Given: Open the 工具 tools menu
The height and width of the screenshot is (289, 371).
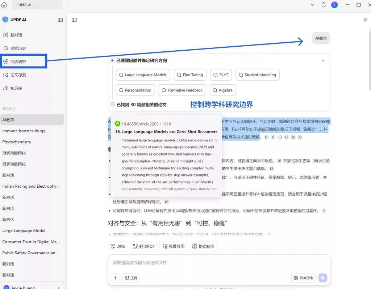Looking at the screenshot, I should (131, 278).
